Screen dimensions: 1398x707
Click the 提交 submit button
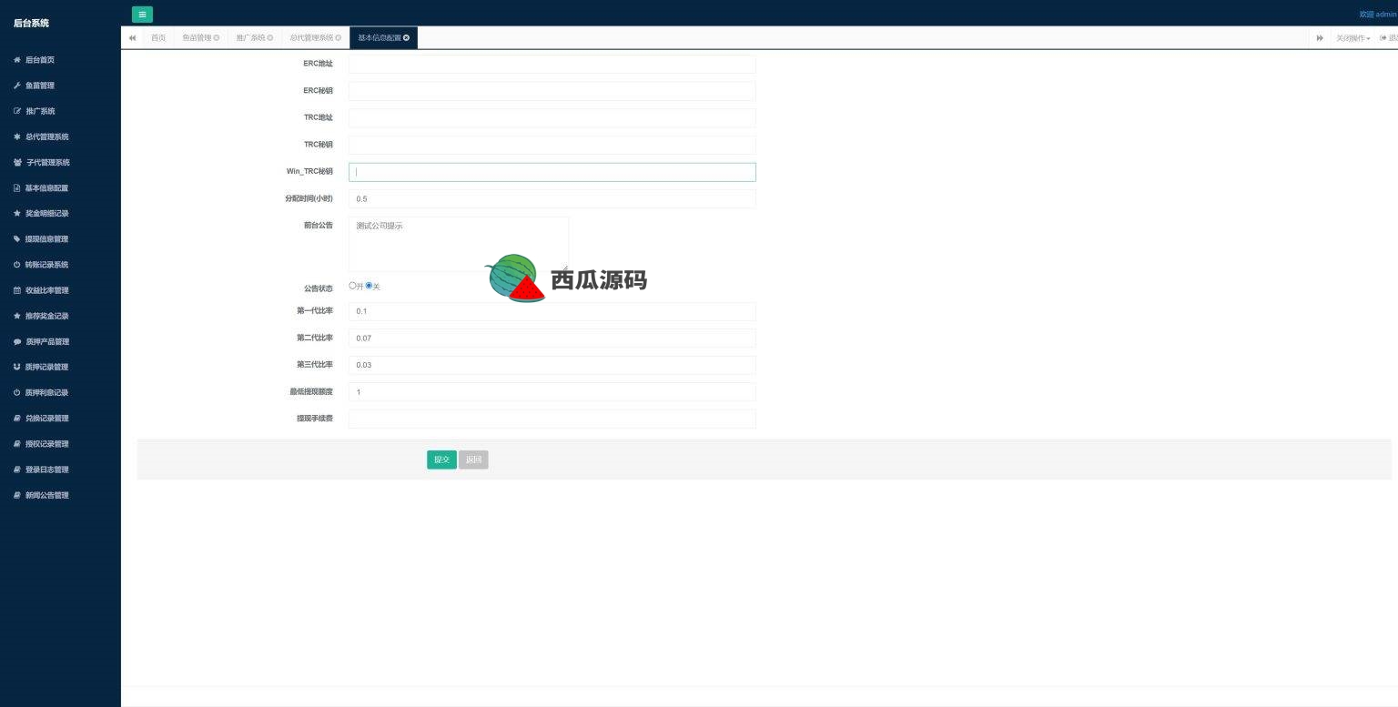[x=441, y=460]
